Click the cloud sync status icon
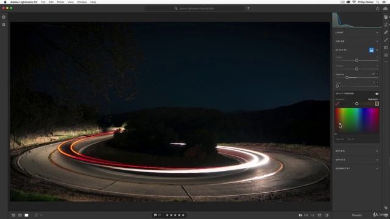The height and width of the screenshot is (219, 390). pos(385,9)
